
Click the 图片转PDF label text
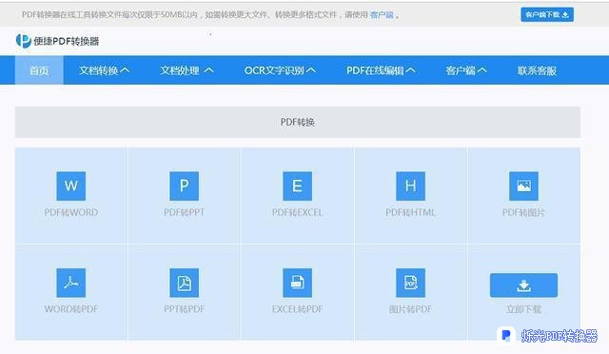click(410, 309)
